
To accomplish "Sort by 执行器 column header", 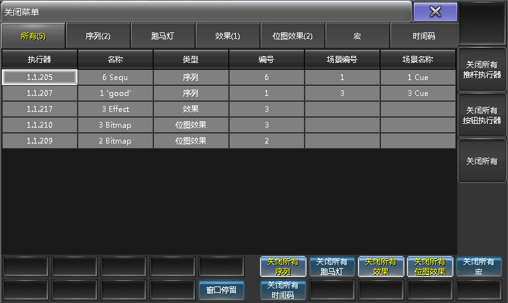I will (39, 60).
